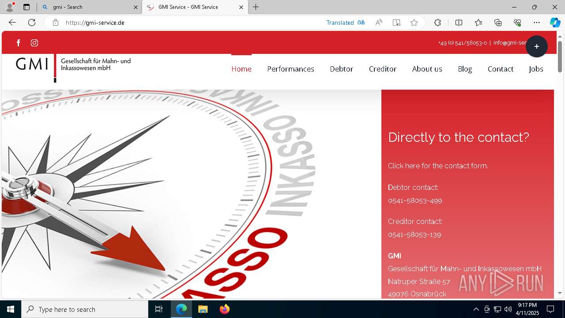Open the volume control tray icon
565x318 pixels.
point(508,309)
